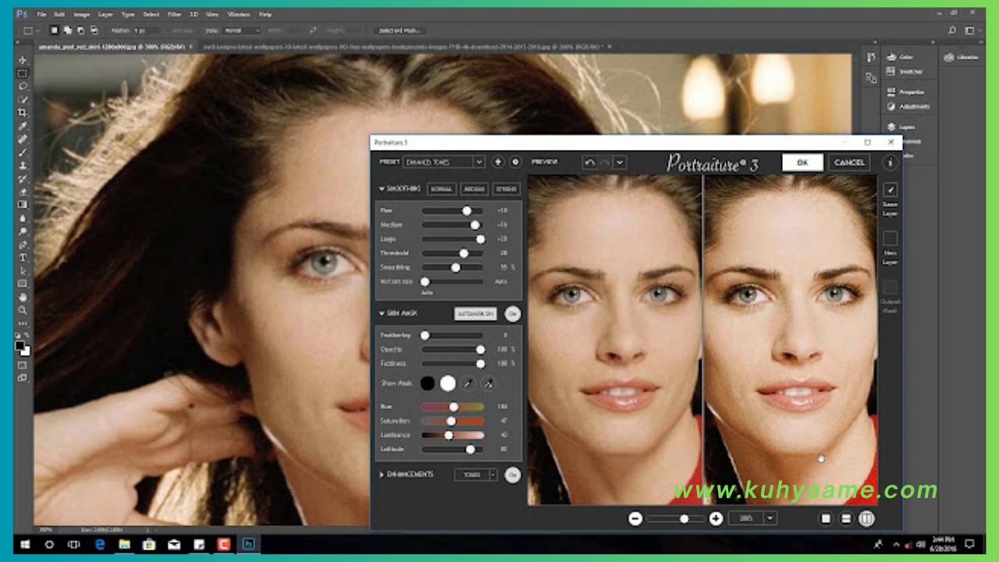Apply Normal smoothing preset
This screenshot has width=999, height=562.
441,189
